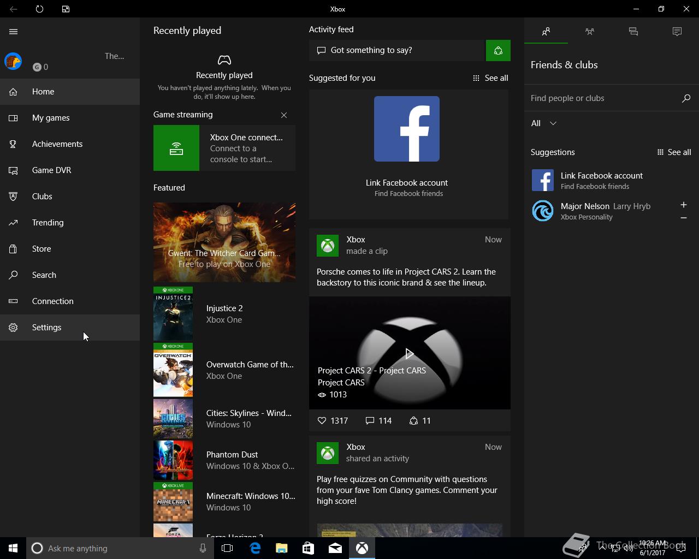699x559 pixels.
Task: Click Link Facebook account in Suggestions list
Action: pos(612,180)
